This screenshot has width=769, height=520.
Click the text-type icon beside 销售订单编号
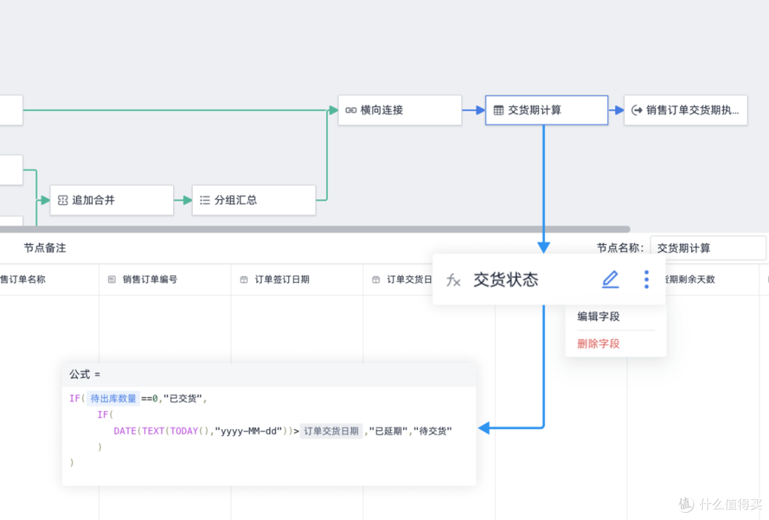[x=112, y=280]
